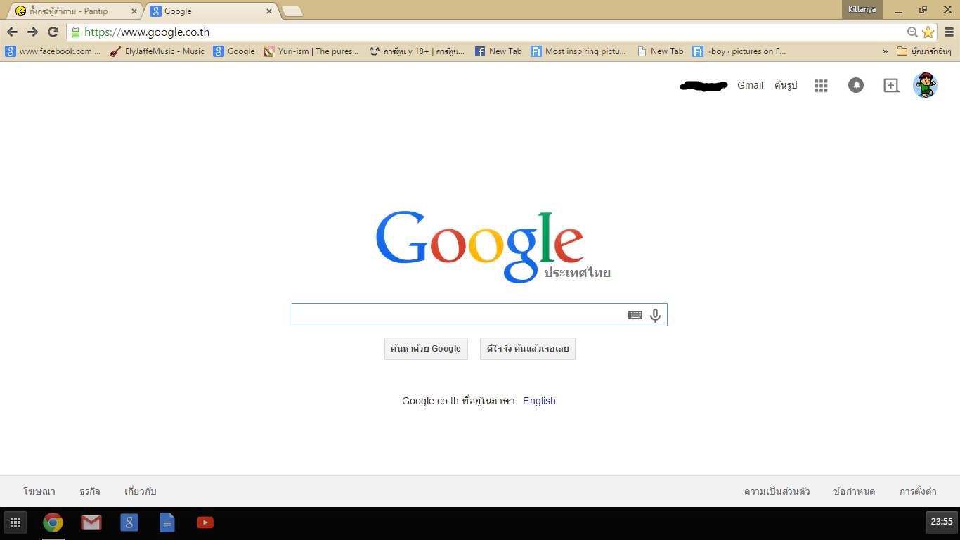Open the โฆษณา footer link

pyautogui.click(x=39, y=491)
